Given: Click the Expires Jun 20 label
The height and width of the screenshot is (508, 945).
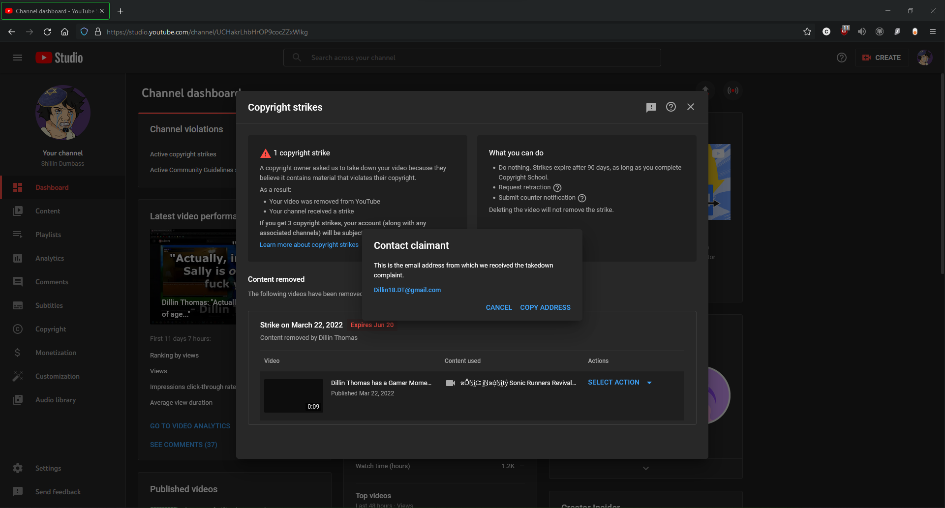Looking at the screenshot, I should pyautogui.click(x=372, y=325).
